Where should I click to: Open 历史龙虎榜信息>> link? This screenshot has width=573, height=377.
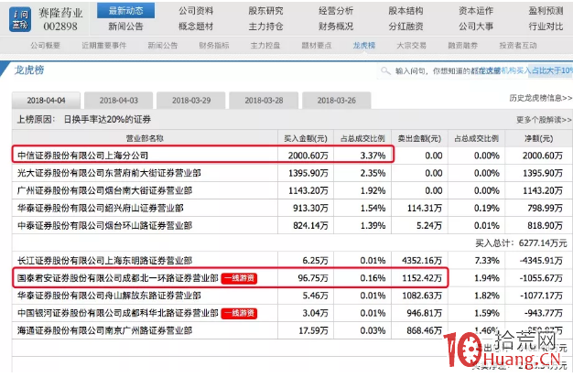tap(540, 98)
